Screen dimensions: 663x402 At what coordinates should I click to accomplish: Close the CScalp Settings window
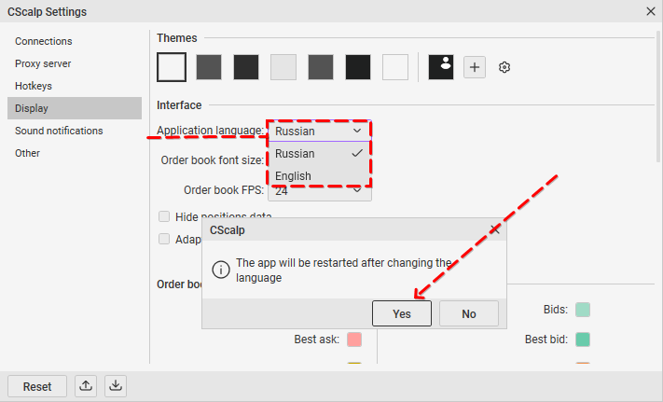click(651, 11)
